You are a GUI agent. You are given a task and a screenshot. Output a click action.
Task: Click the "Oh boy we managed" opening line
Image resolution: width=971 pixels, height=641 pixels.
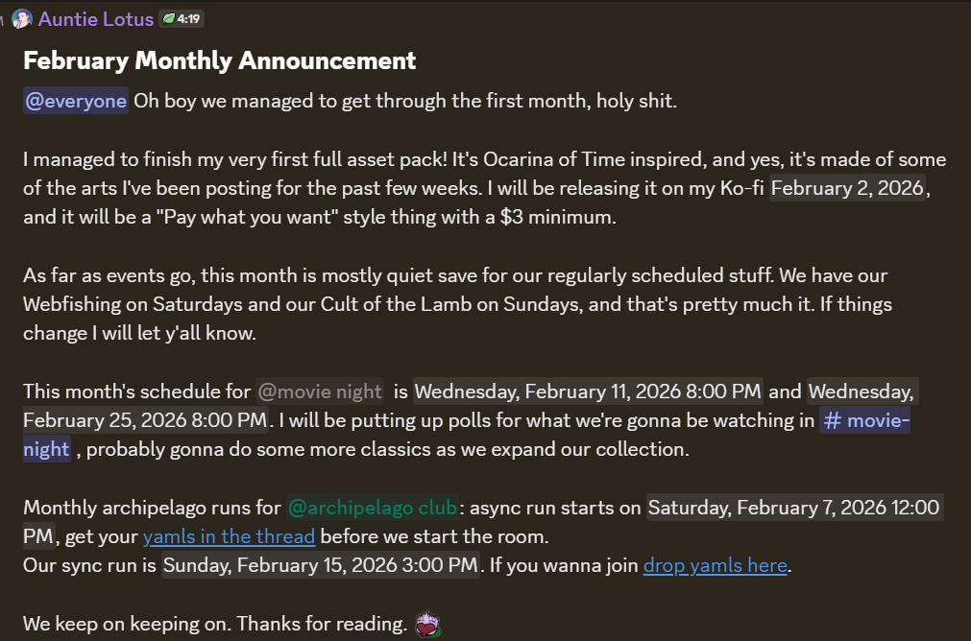click(404, 101)
